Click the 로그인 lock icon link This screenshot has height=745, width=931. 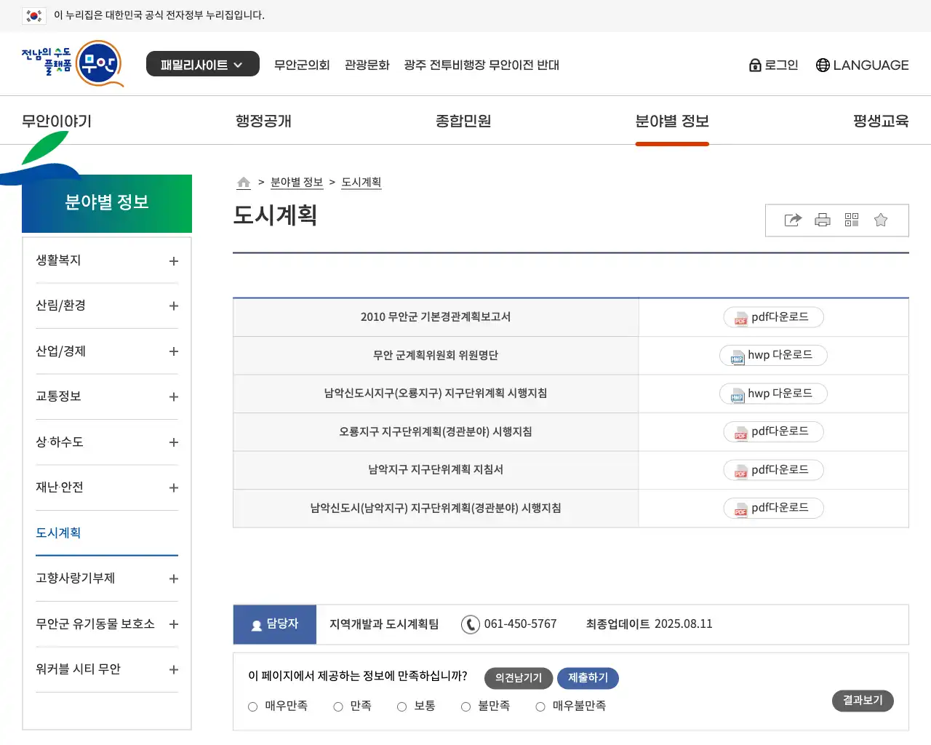(774, 65)
